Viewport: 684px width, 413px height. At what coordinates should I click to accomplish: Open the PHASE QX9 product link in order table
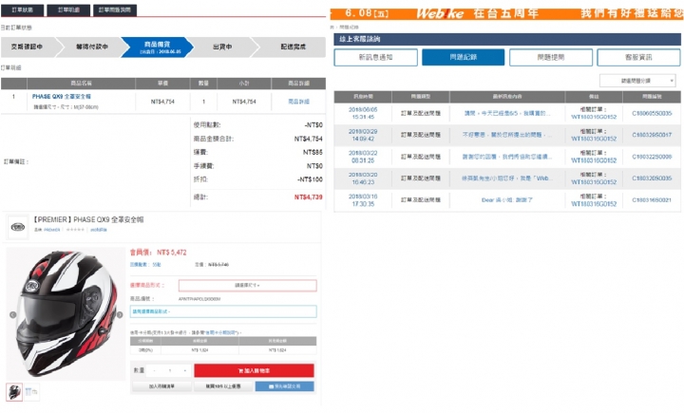point(62,97)
